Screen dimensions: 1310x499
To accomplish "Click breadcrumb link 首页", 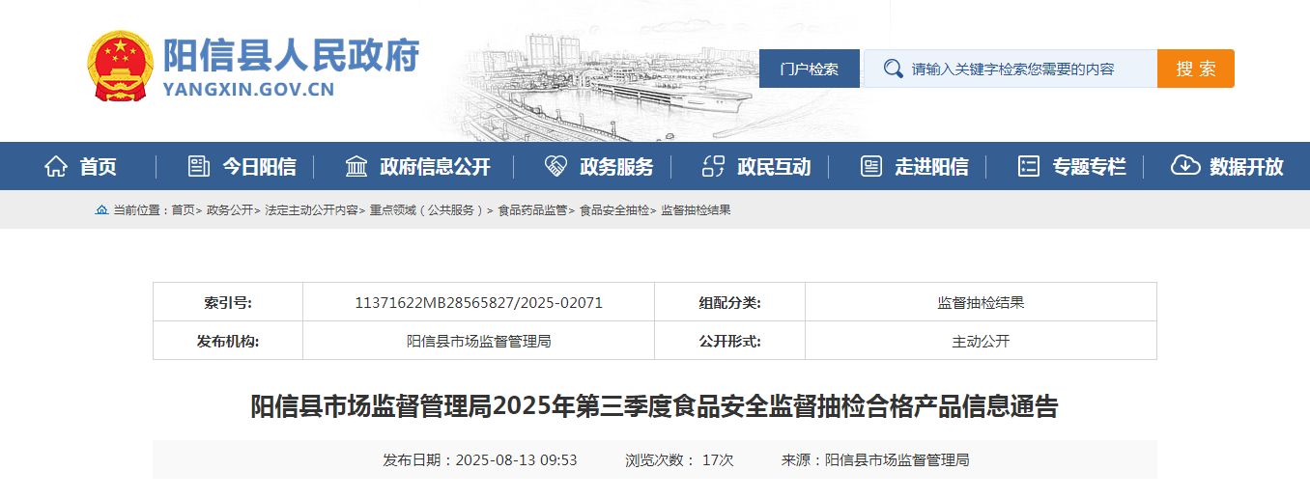I will (x=183, y=209).
